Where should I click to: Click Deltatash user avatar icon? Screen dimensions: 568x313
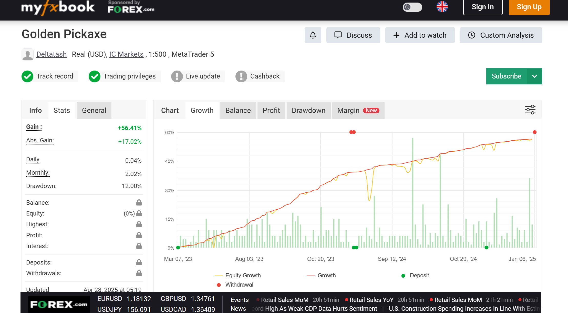(28, 54)
